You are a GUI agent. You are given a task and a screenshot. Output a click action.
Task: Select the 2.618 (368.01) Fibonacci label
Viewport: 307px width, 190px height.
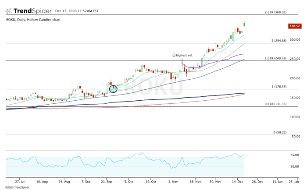275,12
